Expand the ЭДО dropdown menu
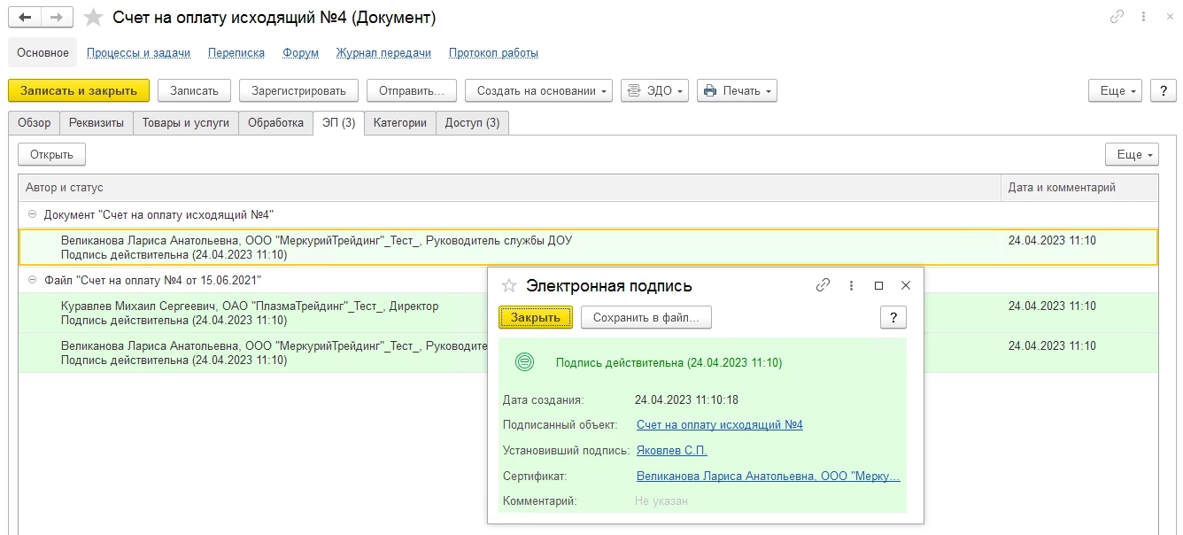 point(654,90)
